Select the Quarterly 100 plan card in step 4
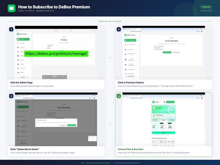The image size is (220, 165). 163,127
